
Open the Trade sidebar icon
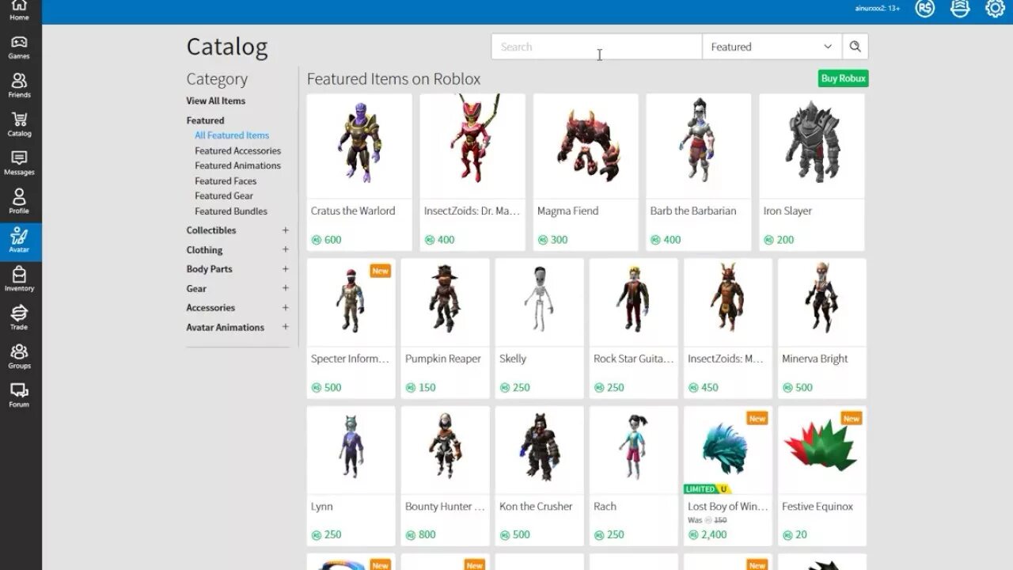pyautogui.click(x=19, y=317)
